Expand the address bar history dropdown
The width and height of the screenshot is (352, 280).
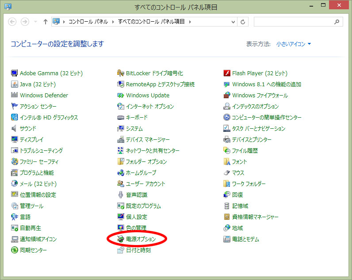point(233,22)
